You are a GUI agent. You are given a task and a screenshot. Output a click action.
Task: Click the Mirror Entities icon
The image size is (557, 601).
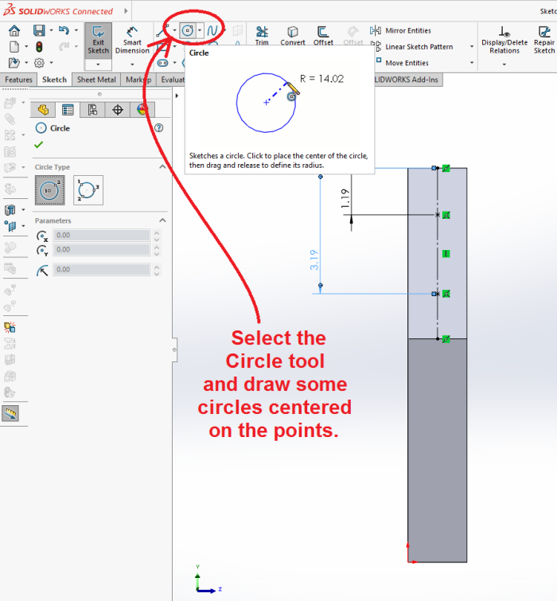point(376,30)
